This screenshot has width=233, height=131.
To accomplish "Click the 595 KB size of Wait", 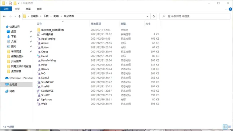I will coord(155,104).
